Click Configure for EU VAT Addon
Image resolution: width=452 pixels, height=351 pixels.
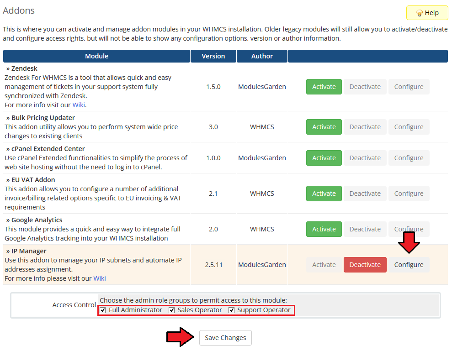coord(409,194)
